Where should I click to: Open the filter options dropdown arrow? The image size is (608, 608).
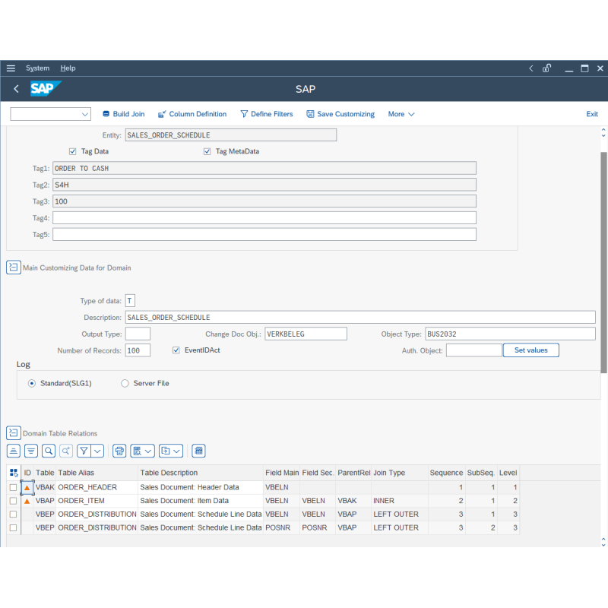pyautogui.click(x=97, y=451)
